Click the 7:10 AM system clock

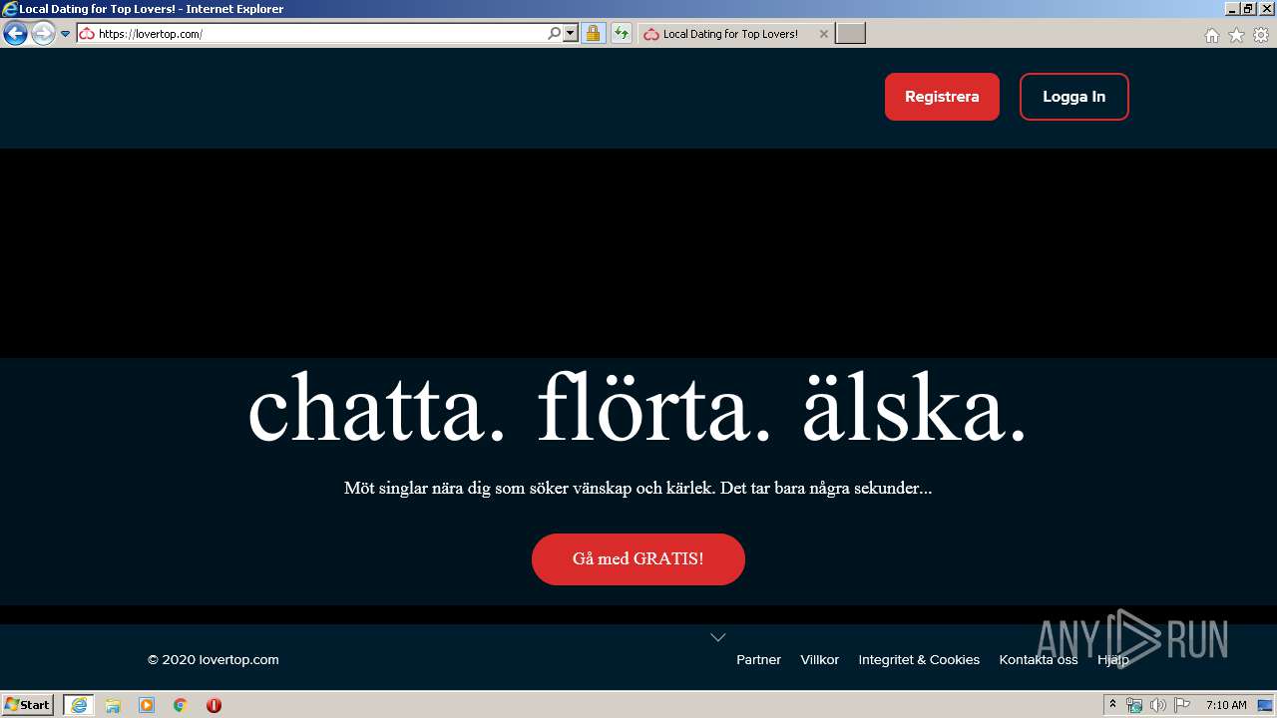[x=1226, y=705]
